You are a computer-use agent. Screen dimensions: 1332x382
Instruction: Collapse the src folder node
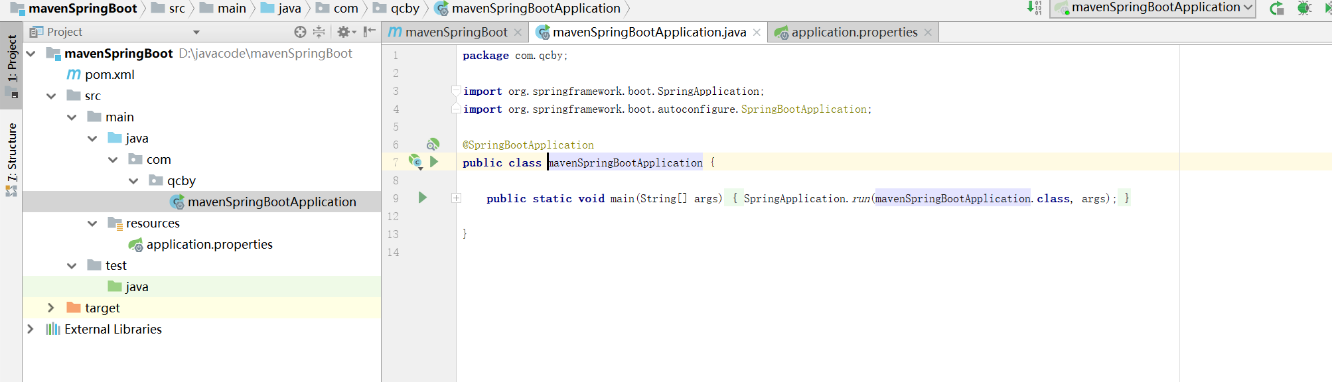pyautogui.click(x=51, y=95)
